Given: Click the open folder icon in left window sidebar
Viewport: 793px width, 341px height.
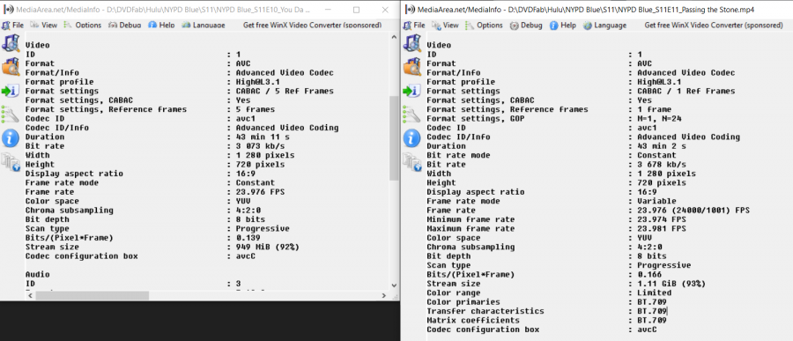Looking at the screenshot, I should pos(10,67).
